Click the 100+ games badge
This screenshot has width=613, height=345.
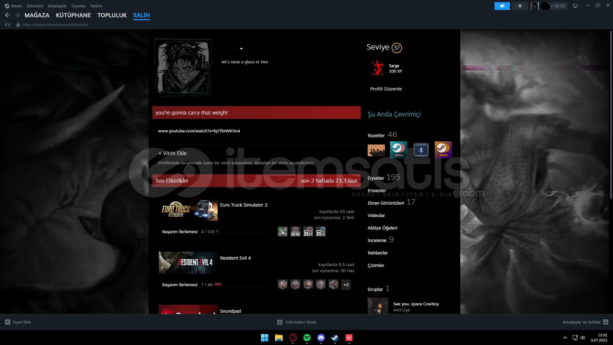point(376,150)
